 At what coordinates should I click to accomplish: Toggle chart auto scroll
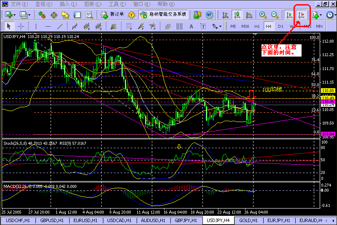coord(289,15)
